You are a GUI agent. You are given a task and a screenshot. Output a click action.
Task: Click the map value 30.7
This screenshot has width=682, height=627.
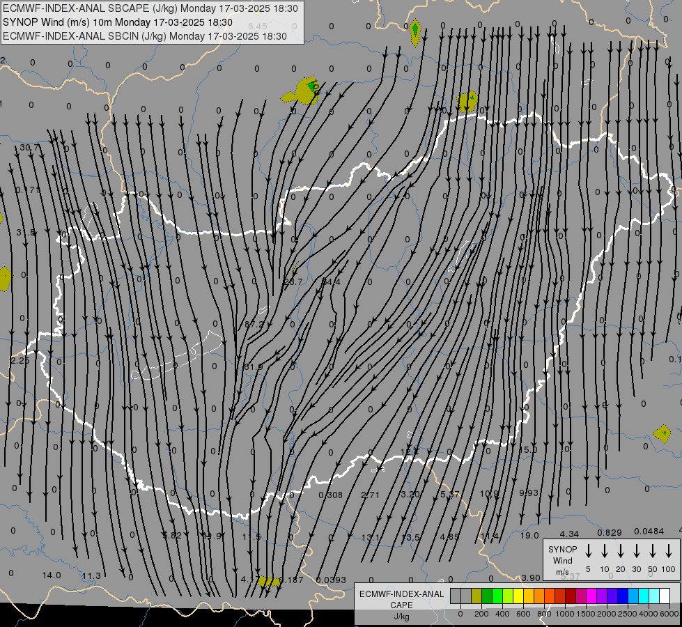click(x=29, y=148)
